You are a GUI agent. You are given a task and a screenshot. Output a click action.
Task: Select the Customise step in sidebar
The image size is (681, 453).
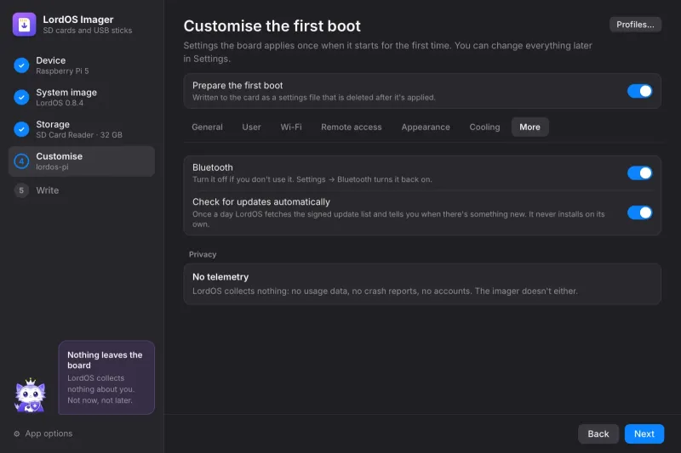coord(82,161)
